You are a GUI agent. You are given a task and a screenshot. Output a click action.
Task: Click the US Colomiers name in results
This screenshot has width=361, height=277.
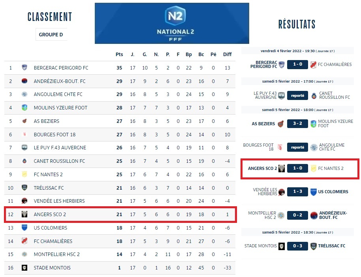333,192
